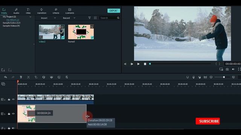
Task: Select the frame3 media thumbnail
Action: point(81,32)
